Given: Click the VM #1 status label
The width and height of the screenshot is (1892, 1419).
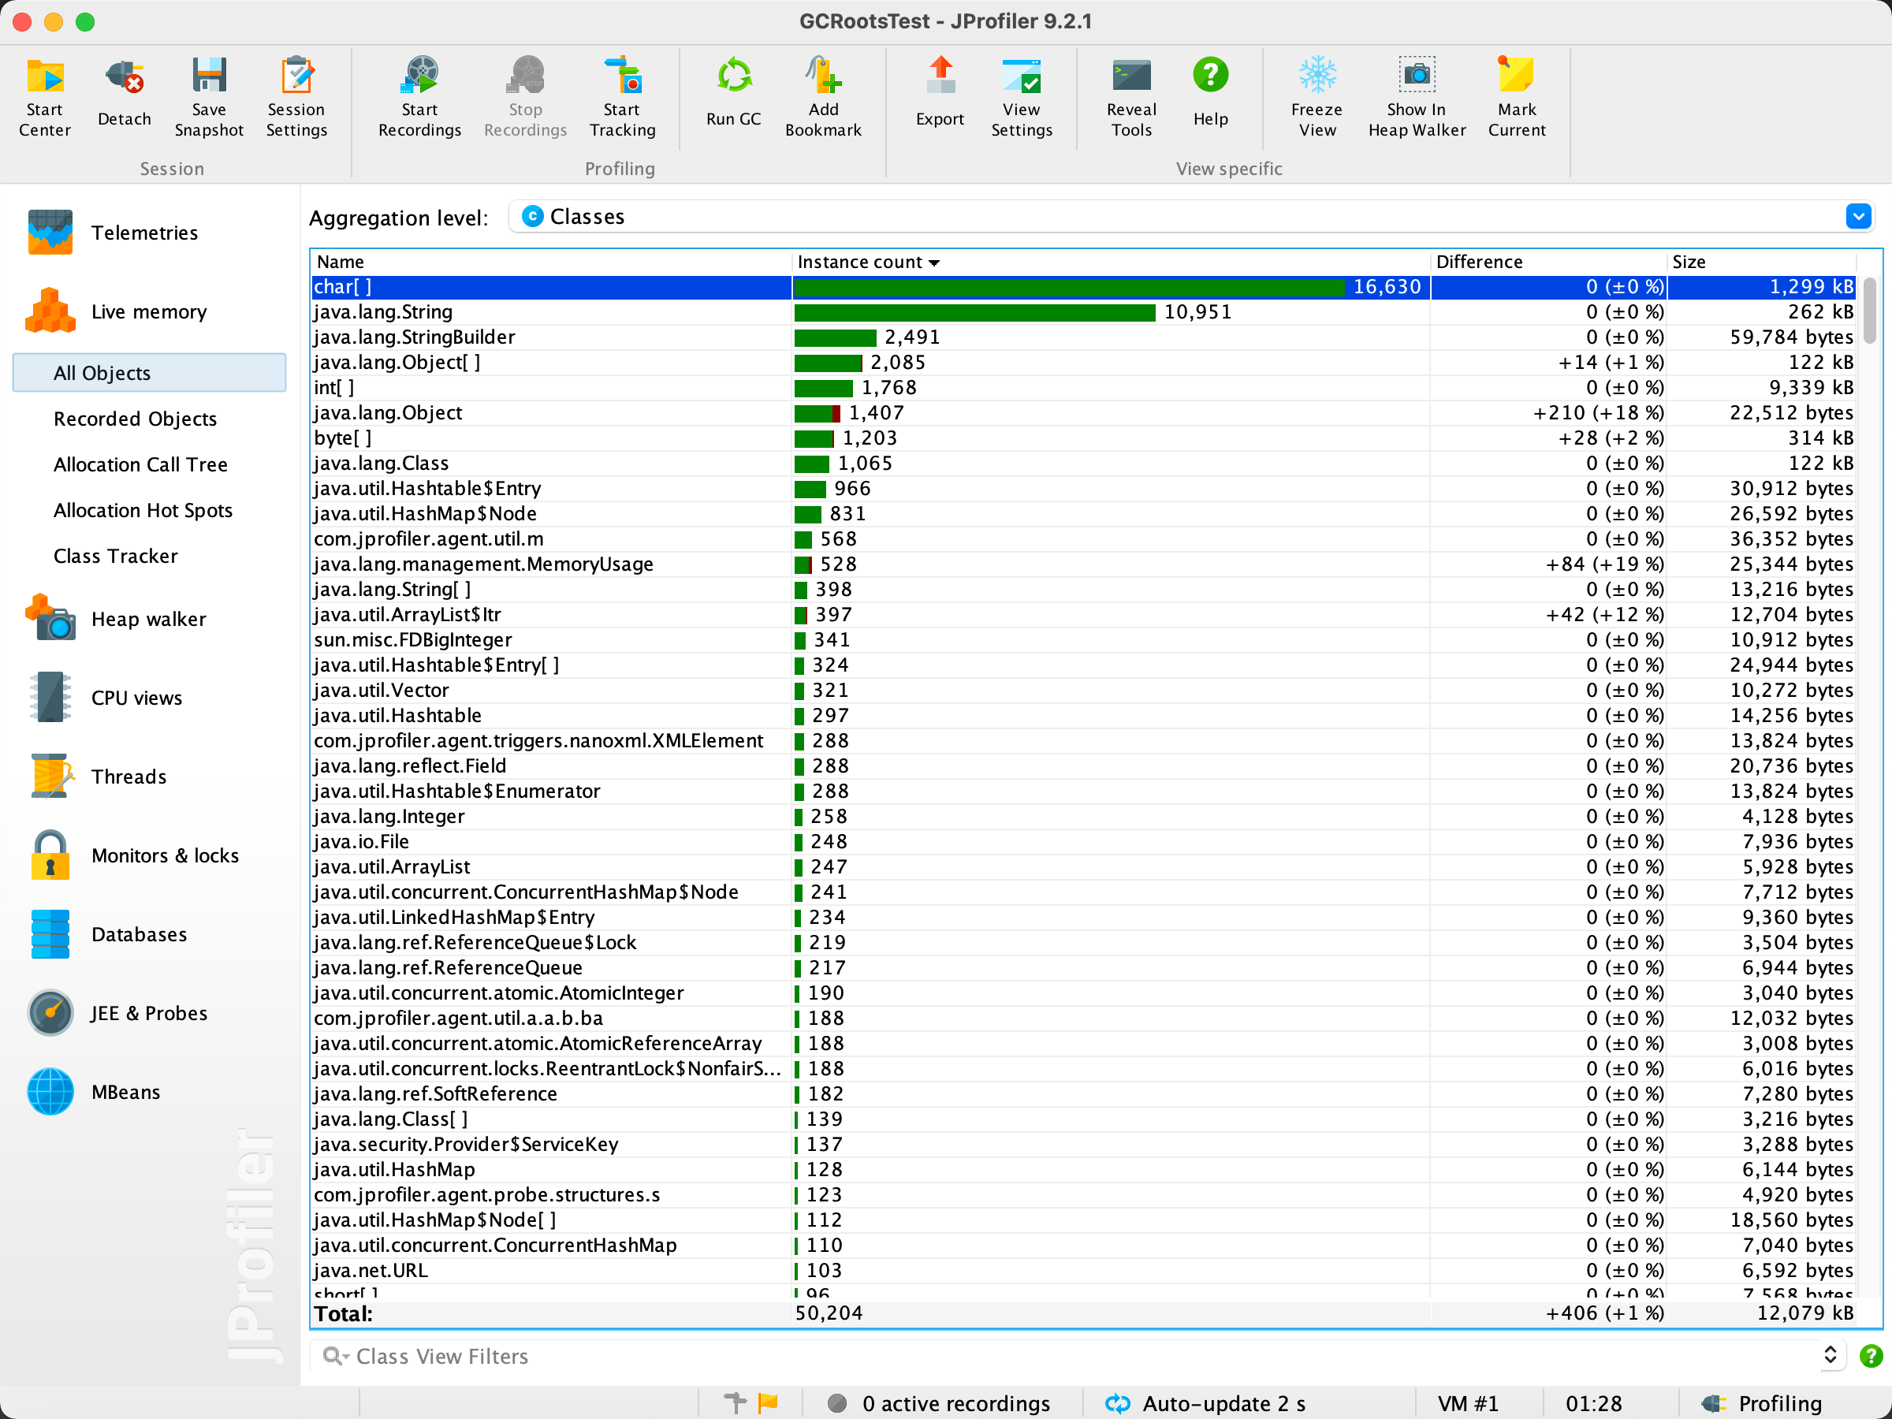Looking at the screenshot, I should (x=1468, y=1402).
